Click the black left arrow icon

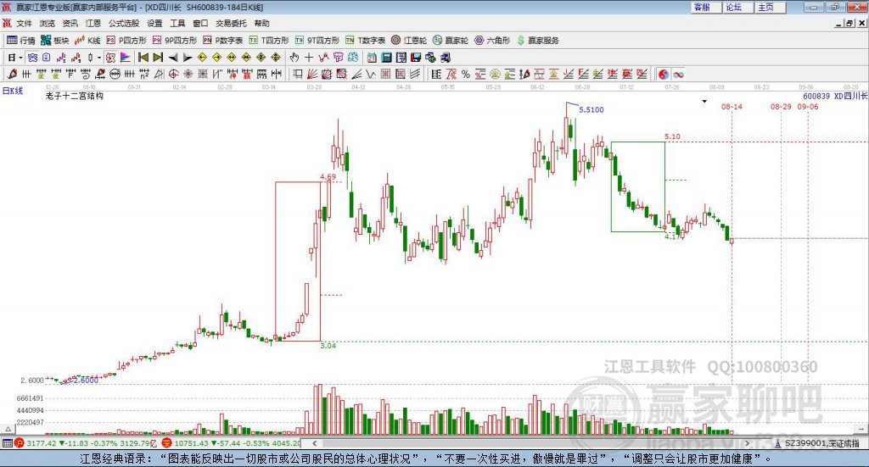(x=173, y=58)
